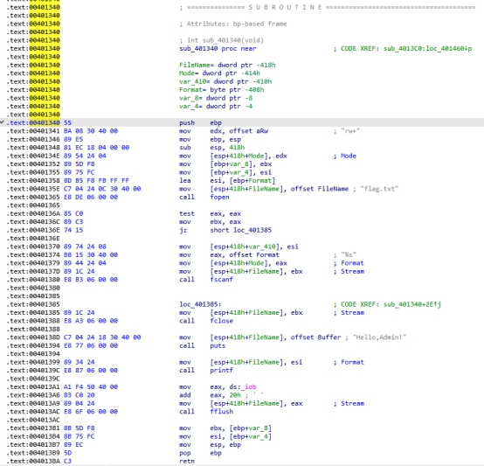This screenshot has width=484, height=466.
Task: Click address .text:00401365 with bytes E8 DE
Action: 33,197
